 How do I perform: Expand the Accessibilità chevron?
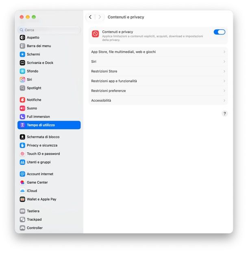[224, 100]
